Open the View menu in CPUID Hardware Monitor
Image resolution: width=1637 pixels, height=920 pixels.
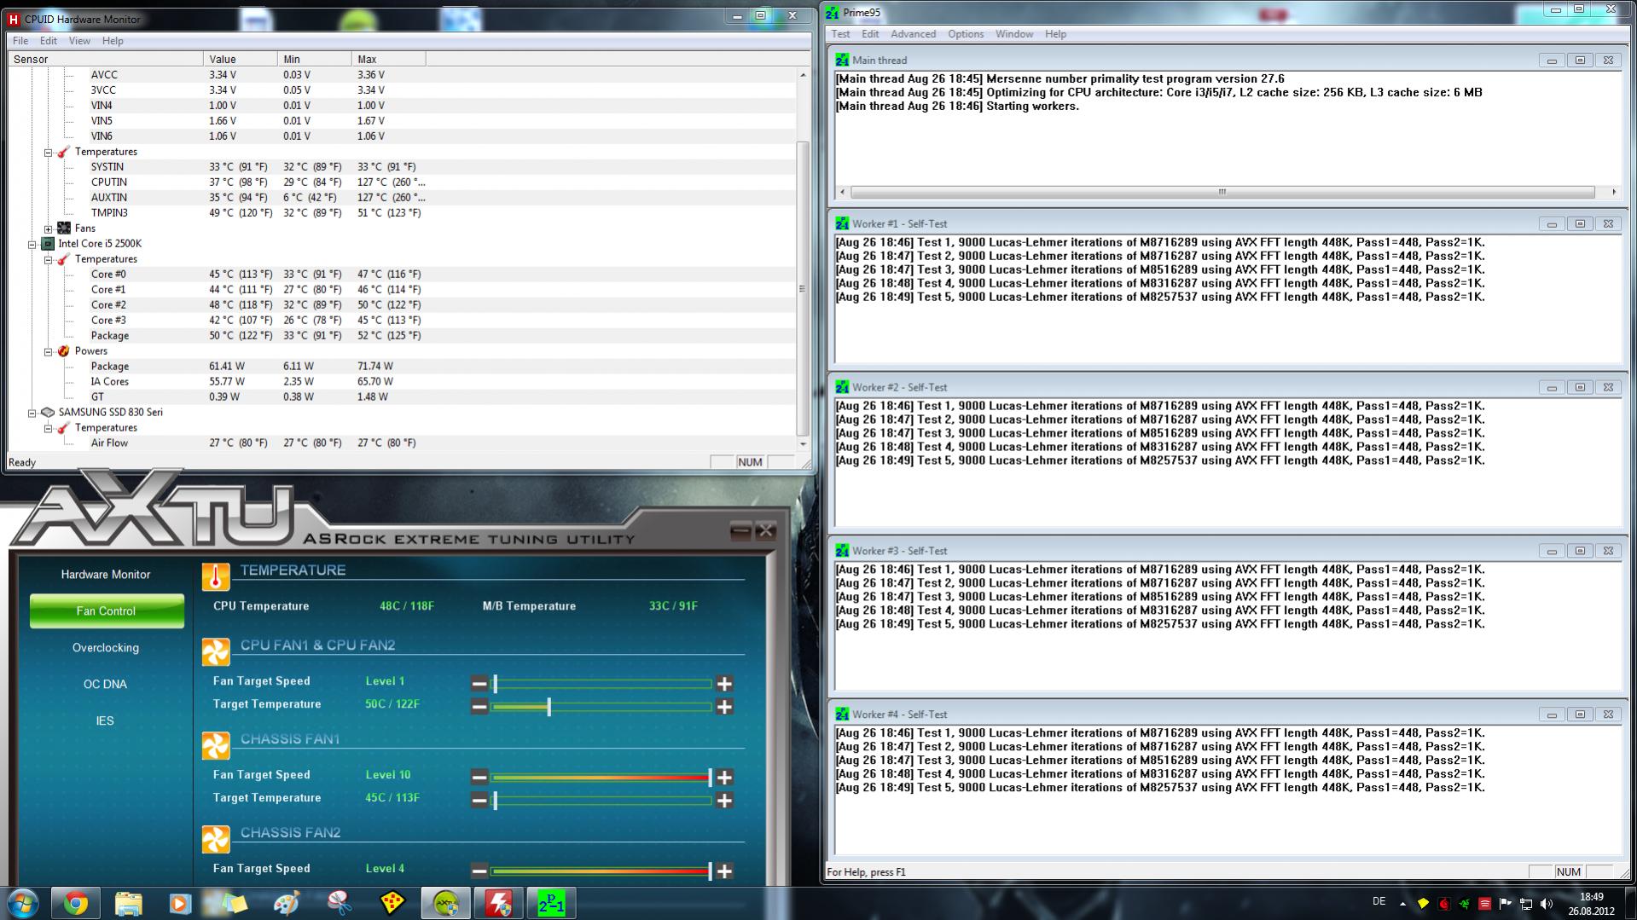pos(79,41)
